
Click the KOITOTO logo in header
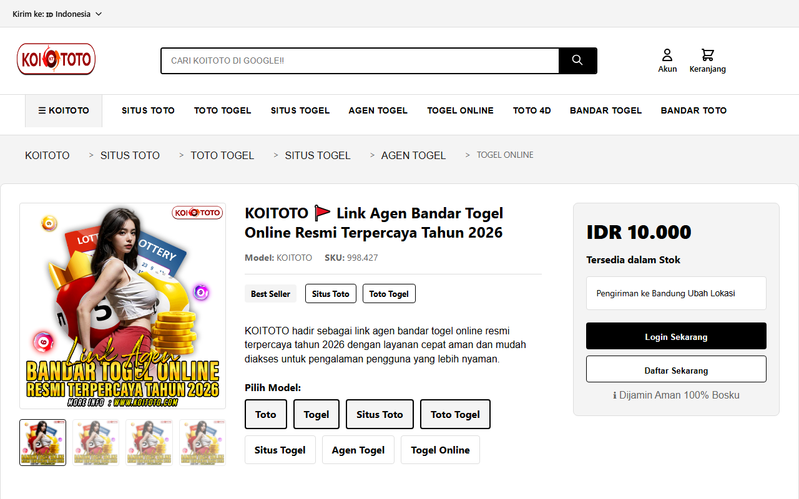[56, 59]
